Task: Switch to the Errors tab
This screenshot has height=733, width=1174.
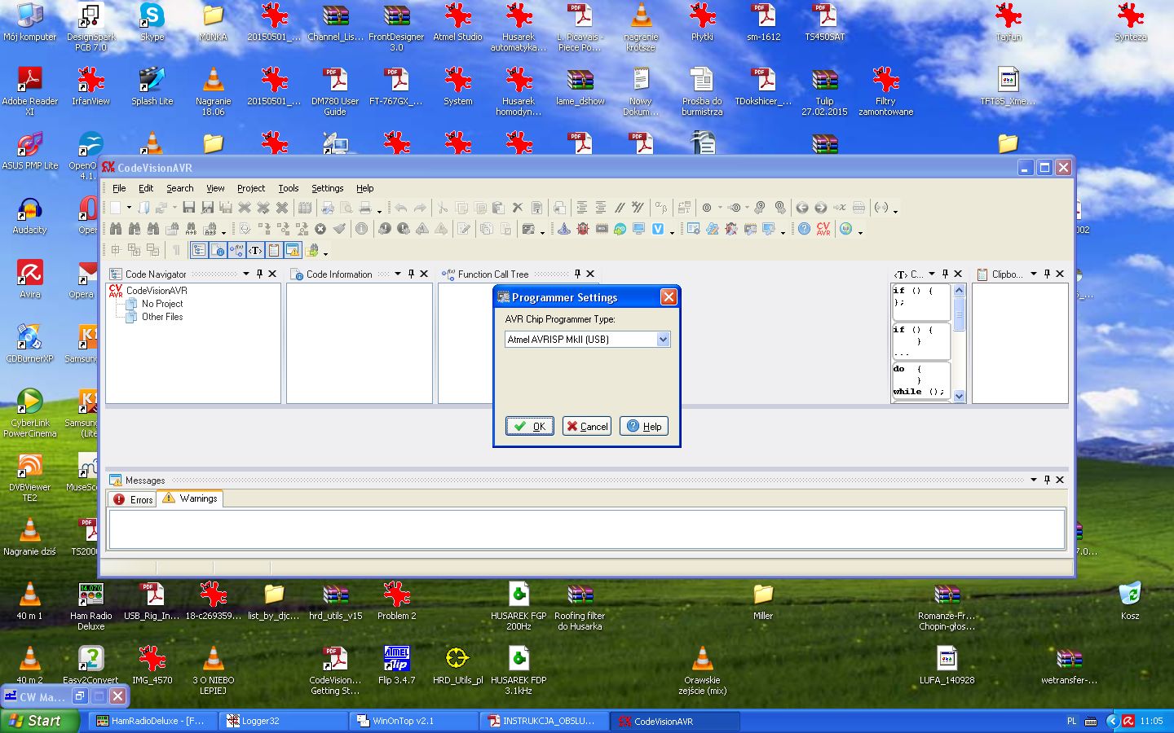Action: pos(134,499)
